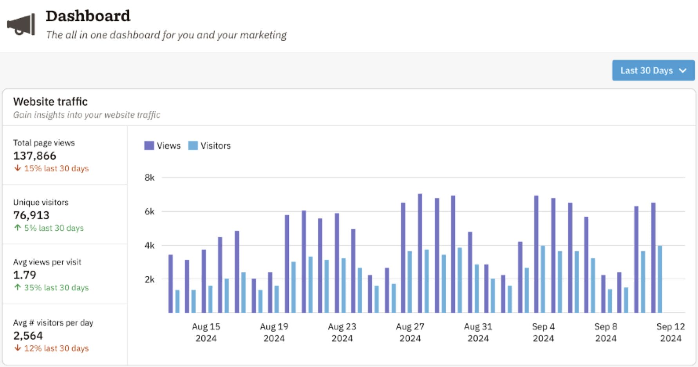Image resolution: width=698 pixels, height=367 pixels.
Task: Select the Total page views metric
Action: point(44,143)
